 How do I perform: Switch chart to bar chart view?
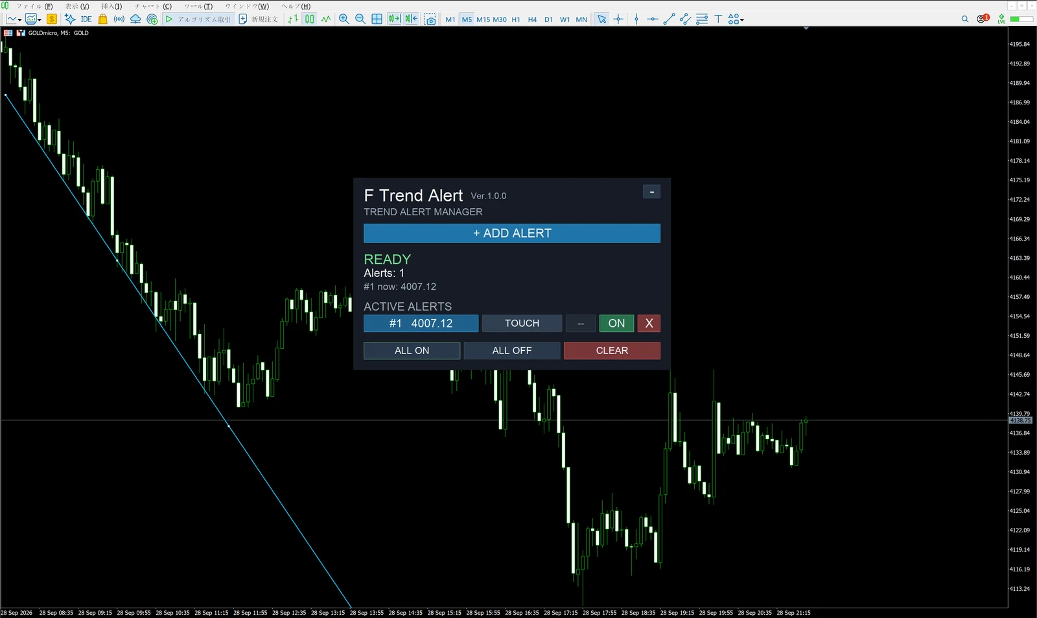(x=293, y=19)
